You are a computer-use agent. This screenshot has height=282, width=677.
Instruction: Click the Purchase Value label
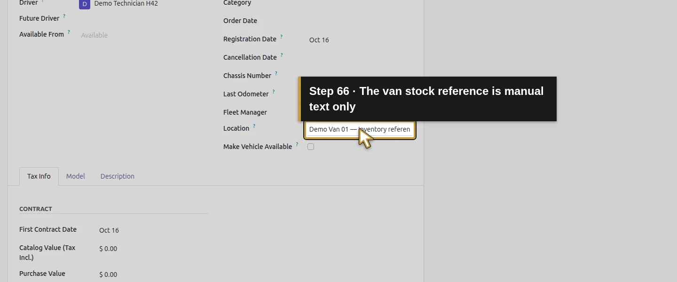tap(42, 274)
